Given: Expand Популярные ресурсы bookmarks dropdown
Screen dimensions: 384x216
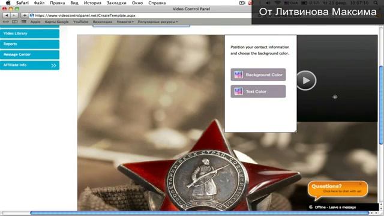Looking at the screenshot, I should [x=158, y=22].
